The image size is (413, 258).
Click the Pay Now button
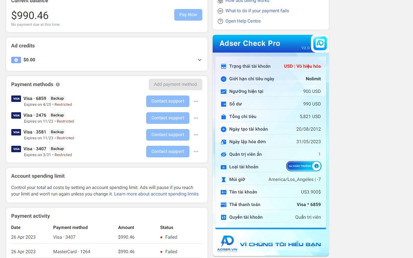pos(188,15)
